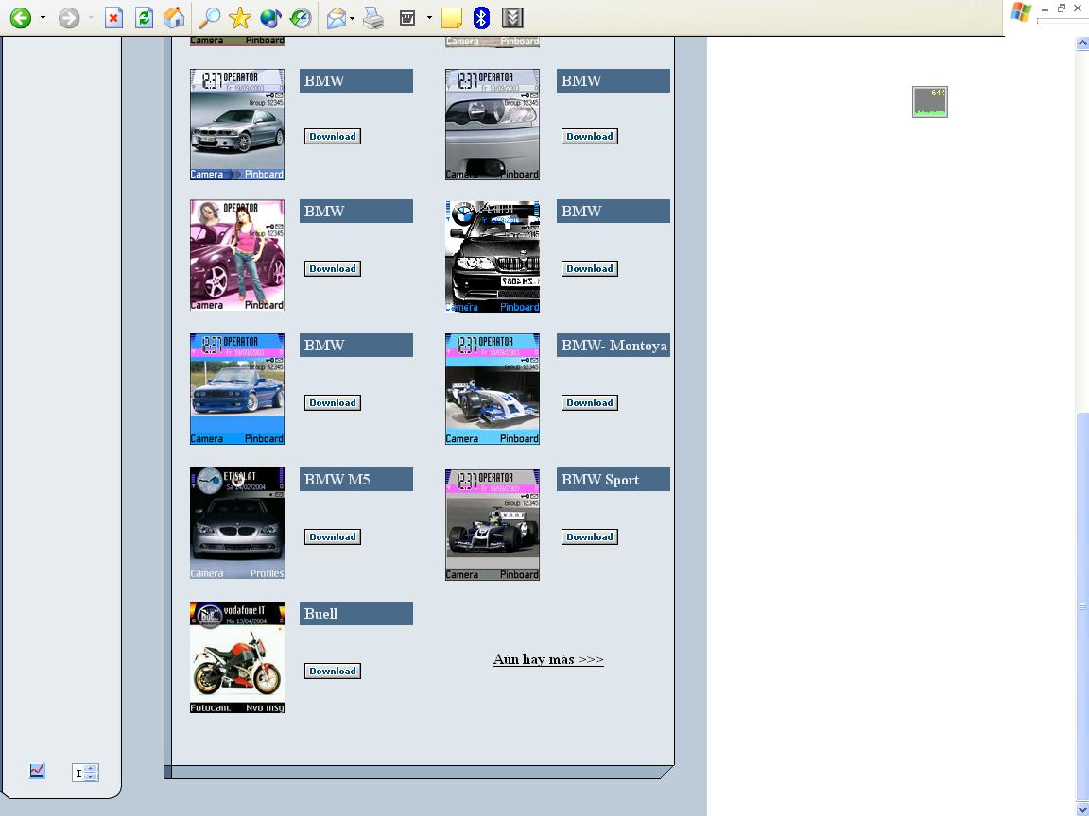The height and width of the screenshot is (816, 1089).
Task: Click the 'BMW M5' title label
Action: tap(356, 480)
